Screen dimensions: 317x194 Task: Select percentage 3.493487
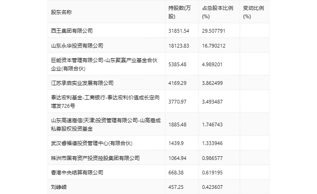212,102
